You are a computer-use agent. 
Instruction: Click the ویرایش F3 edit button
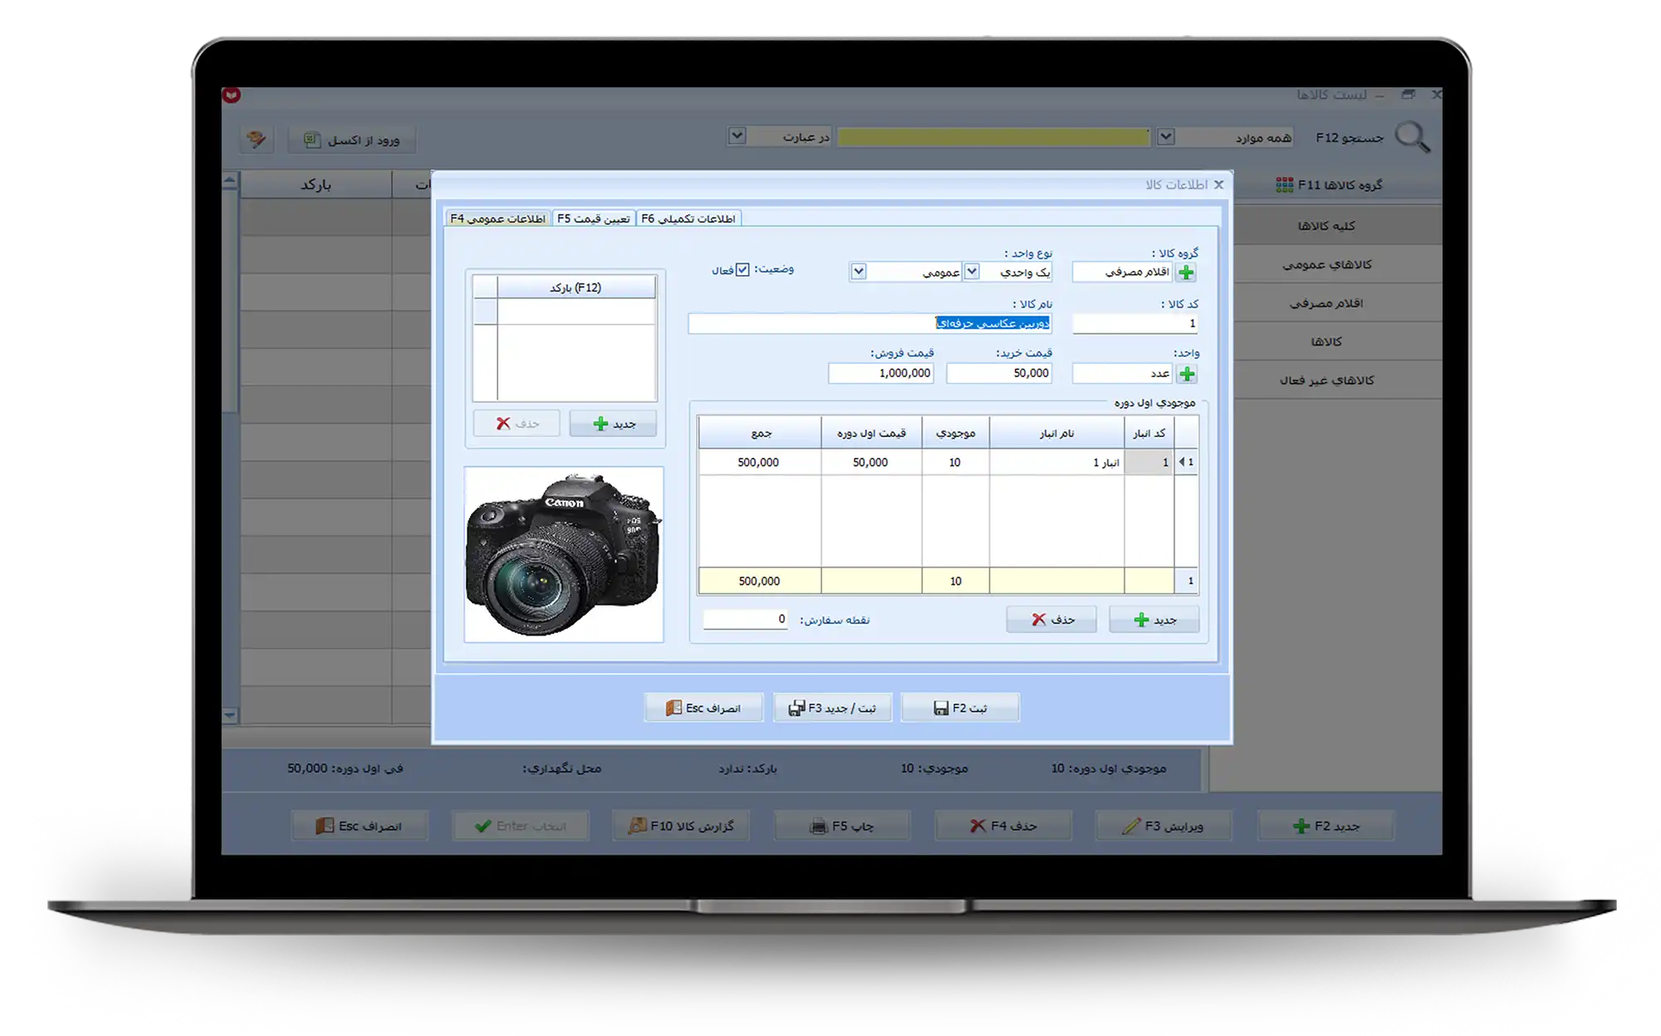(x=1164, y=826)
